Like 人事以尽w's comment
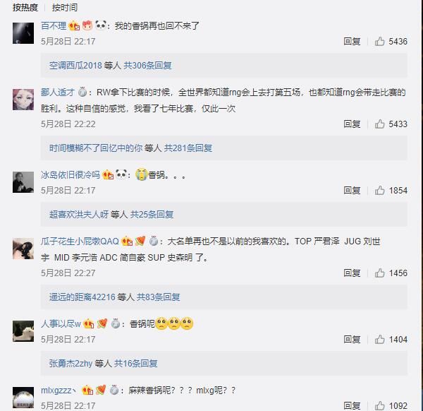 pyautogui.click(x=379, y=340)
